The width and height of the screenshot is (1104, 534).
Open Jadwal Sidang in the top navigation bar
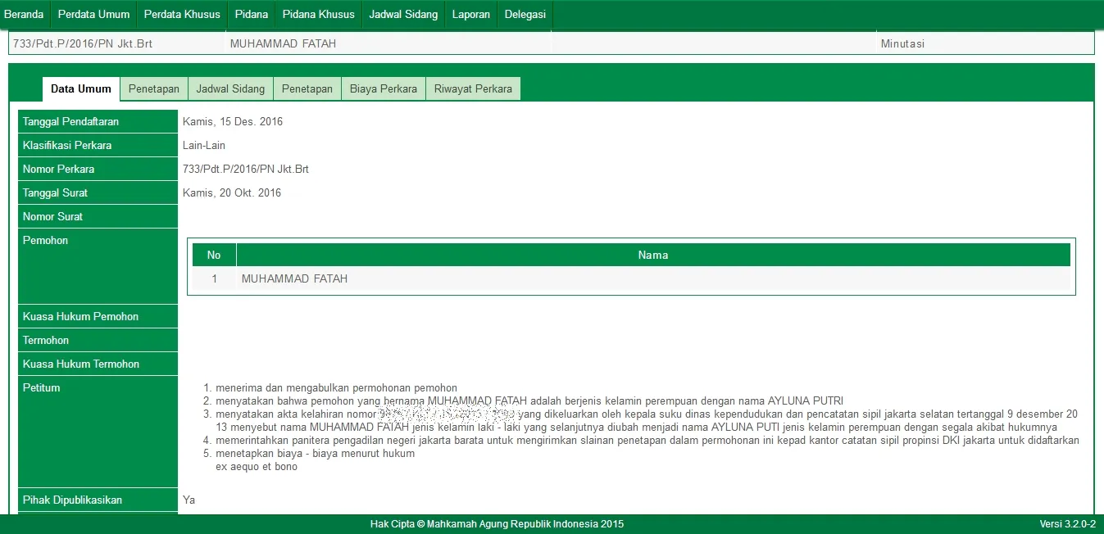tap(403, 14)
